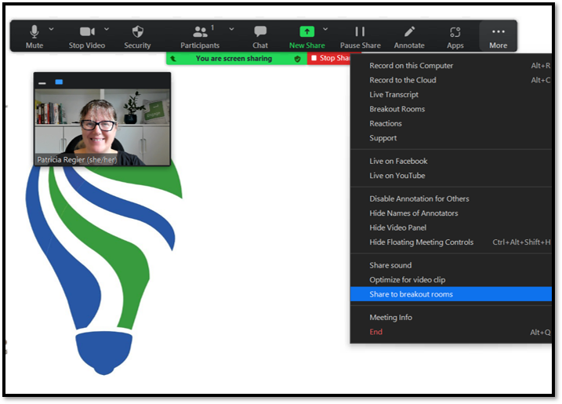Click the More three-dots button

pyautogui.click(x=499, y=36)
